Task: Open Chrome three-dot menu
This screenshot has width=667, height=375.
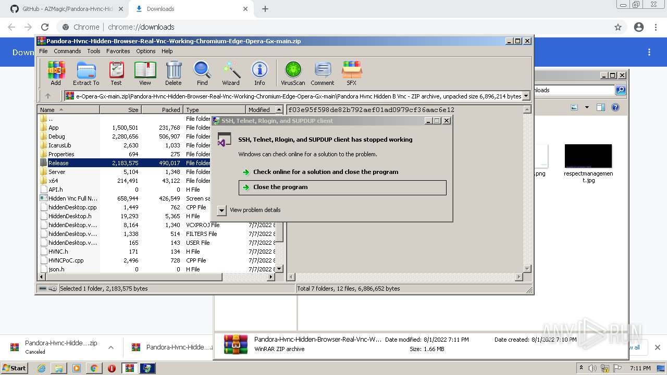Action: point(656,27)
